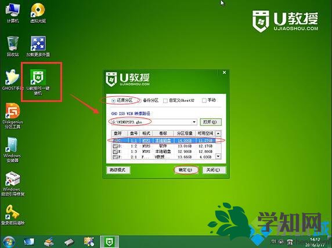Click the 卷标 column header
332x248 pixels.
click(x=163, y=133)
